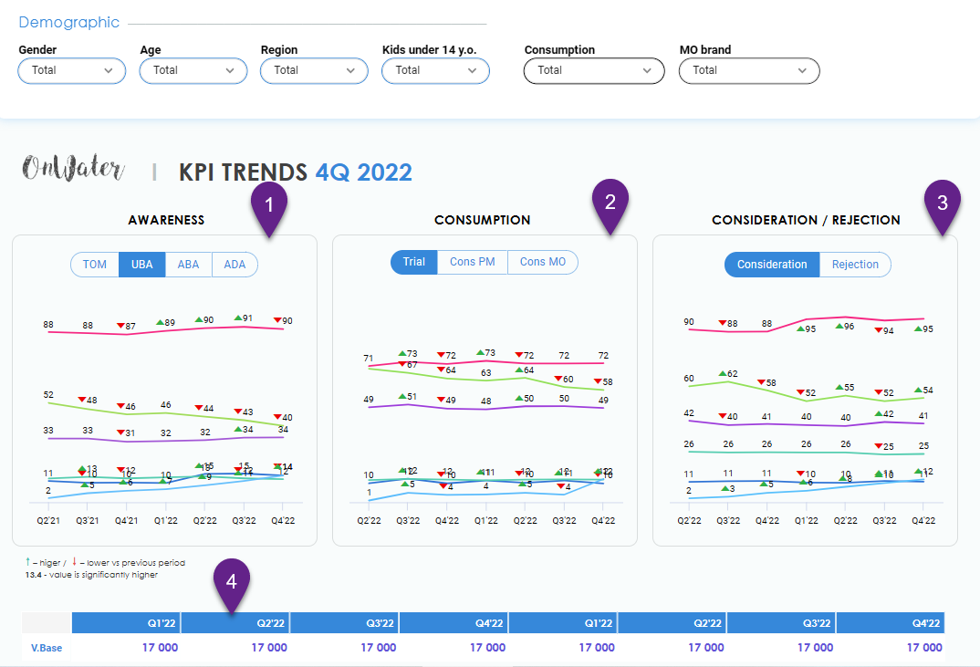
Task: Click the OnWater logo
Action: 73,170
